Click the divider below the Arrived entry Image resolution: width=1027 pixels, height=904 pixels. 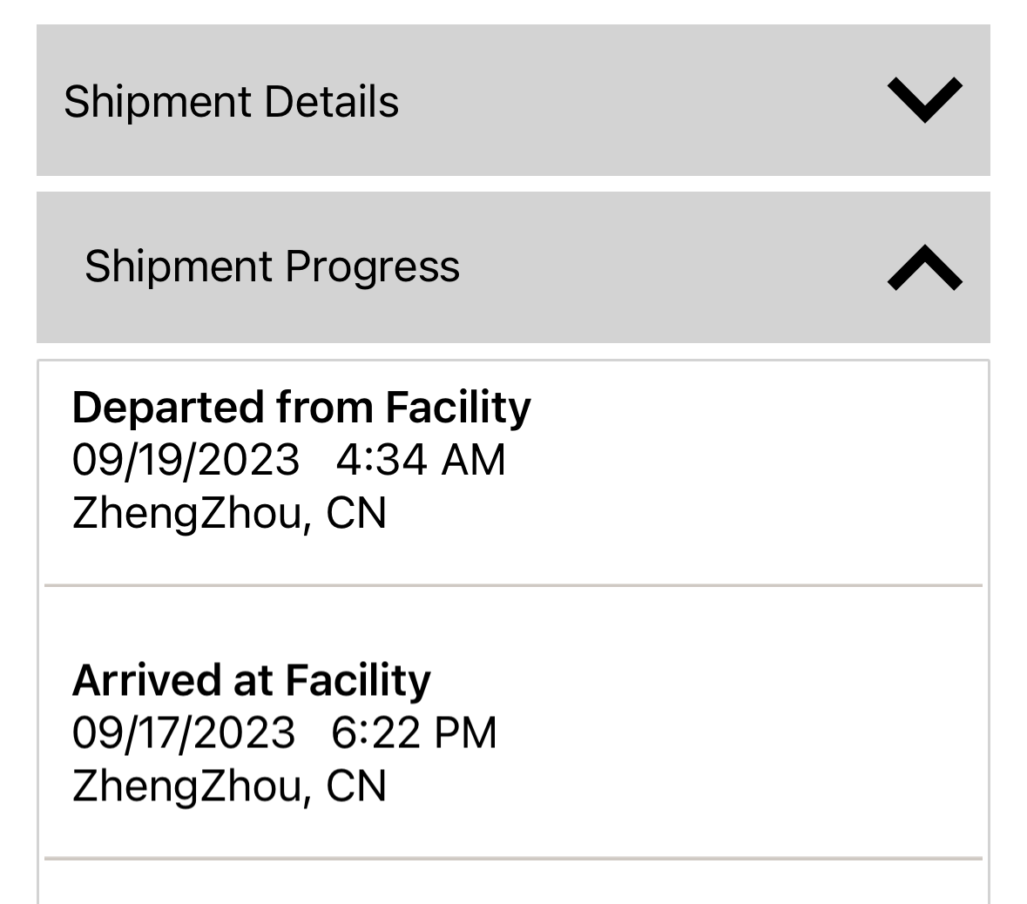click(x=513, y=859)
